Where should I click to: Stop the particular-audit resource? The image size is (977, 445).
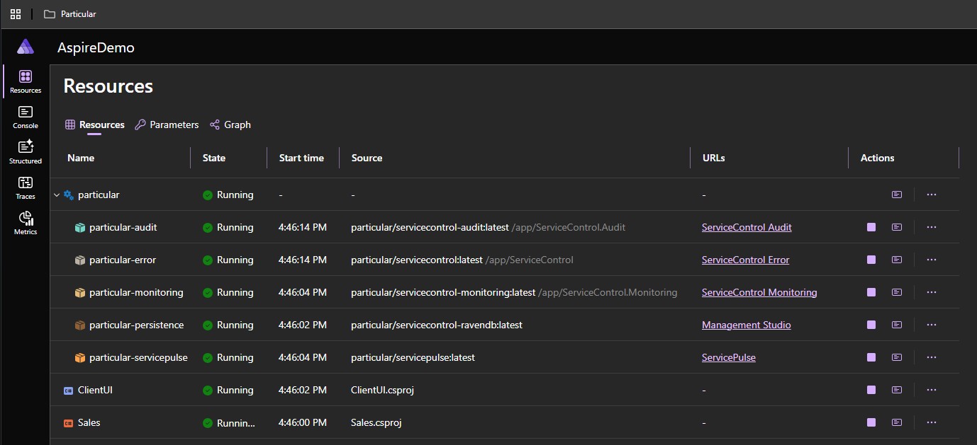pos(871,227)
